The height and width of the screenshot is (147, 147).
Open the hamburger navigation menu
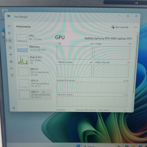click(x=9, y=26)
